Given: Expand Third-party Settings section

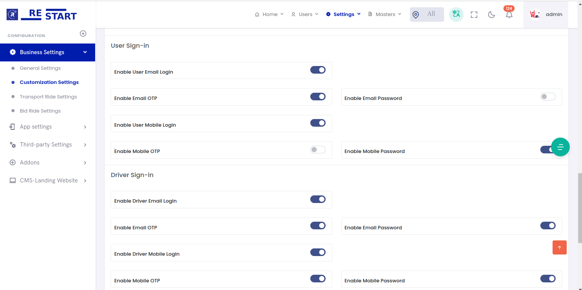Looking at the screenshot, I should coord(47,145).
